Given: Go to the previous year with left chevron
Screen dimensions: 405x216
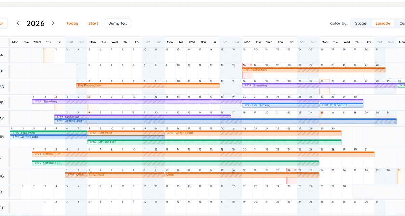Looking at the screenshot, I should (x=18, y=23).
